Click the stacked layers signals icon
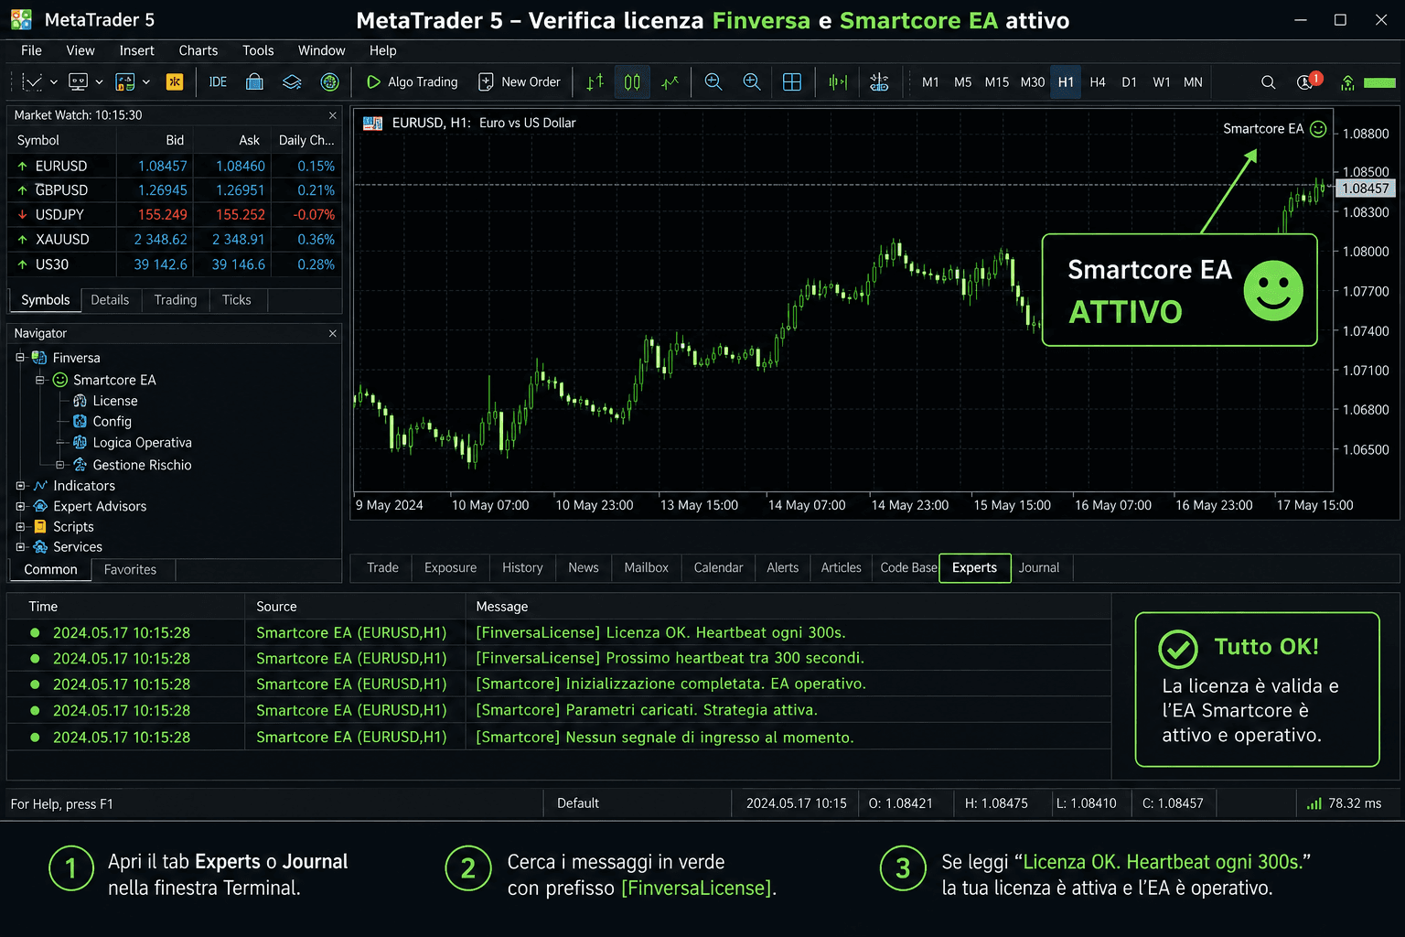The height and width of the screenshot is (937, 1405). pyautogui.click(x=292, y=82)
